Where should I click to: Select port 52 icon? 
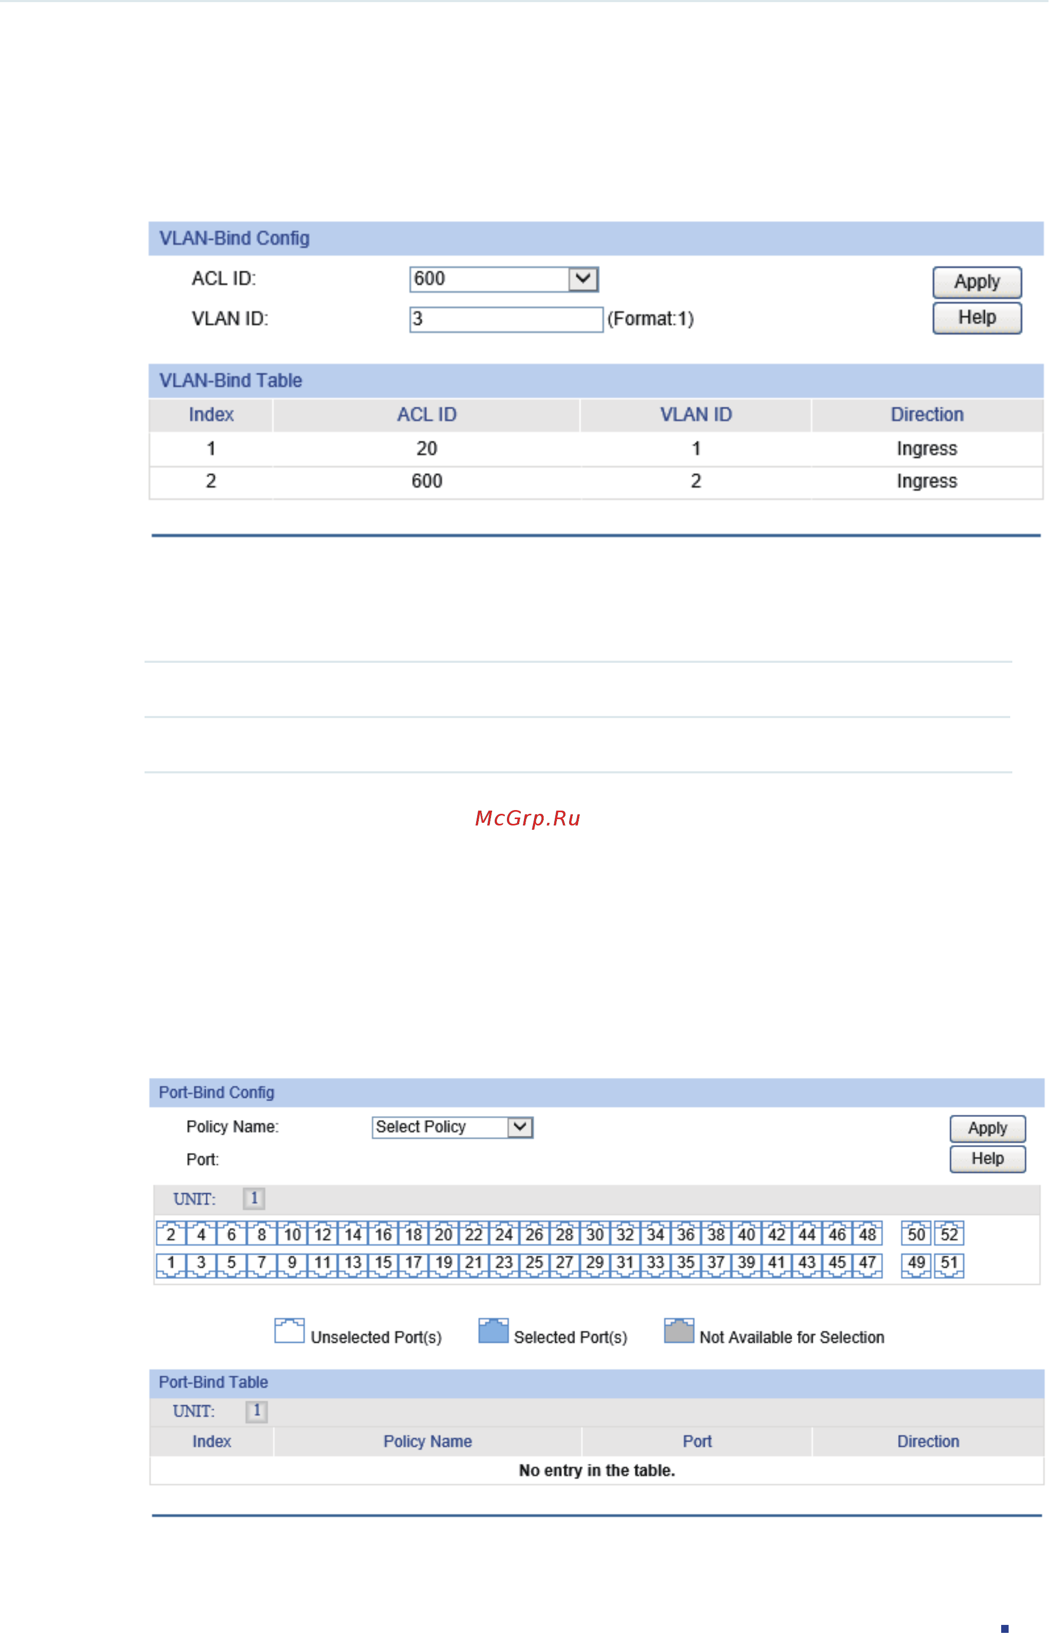coord(949,1234)
